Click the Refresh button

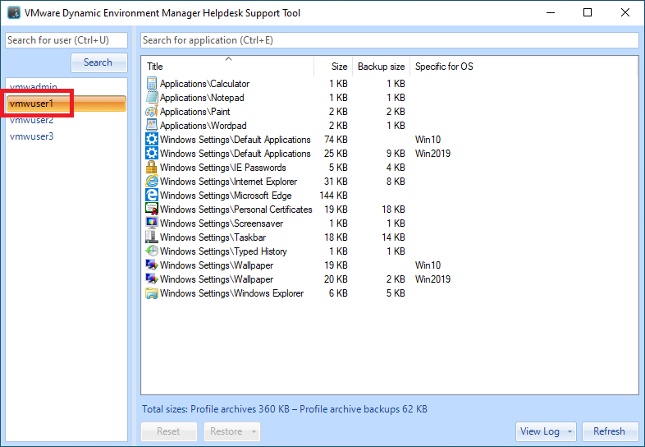tap(609, 431)
